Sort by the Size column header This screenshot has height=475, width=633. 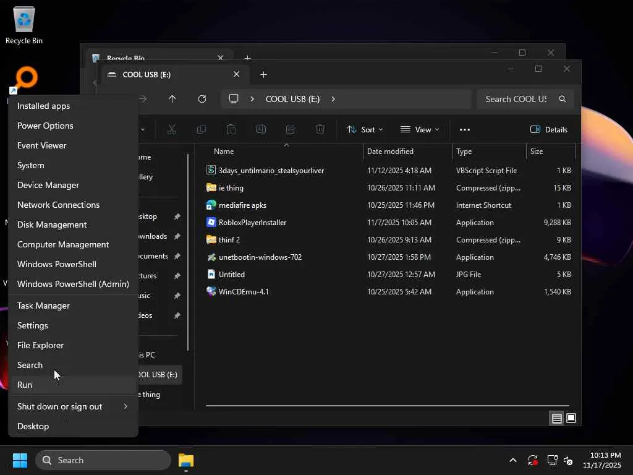click(537, 152)
